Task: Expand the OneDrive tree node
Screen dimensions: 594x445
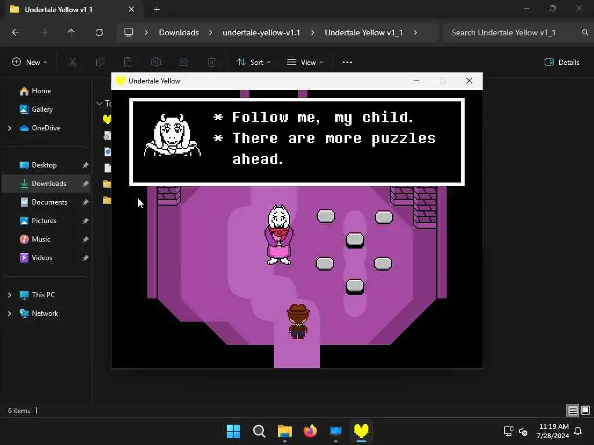Action: [9, 128]
